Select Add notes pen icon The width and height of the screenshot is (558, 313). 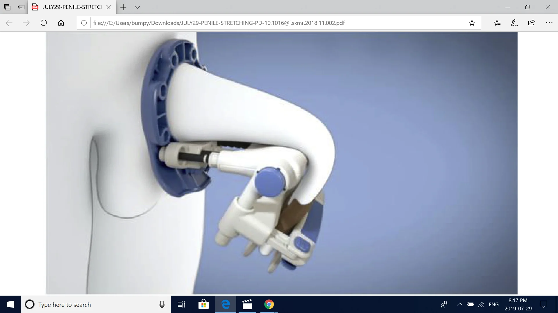[x=514, y=23]
